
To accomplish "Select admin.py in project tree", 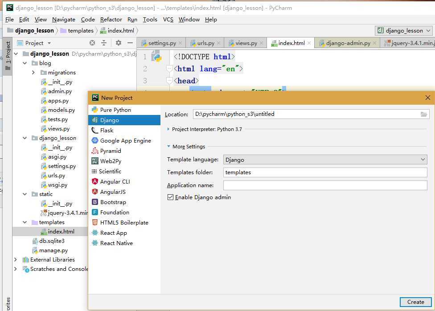I will 56,91.
